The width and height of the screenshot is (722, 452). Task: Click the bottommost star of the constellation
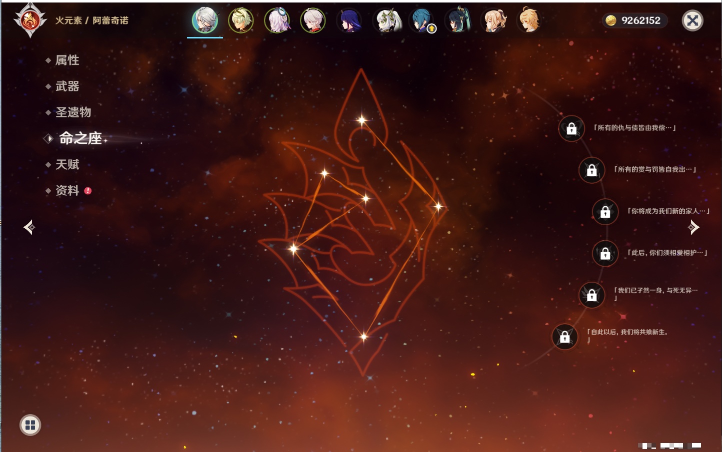tap(364, 337)
